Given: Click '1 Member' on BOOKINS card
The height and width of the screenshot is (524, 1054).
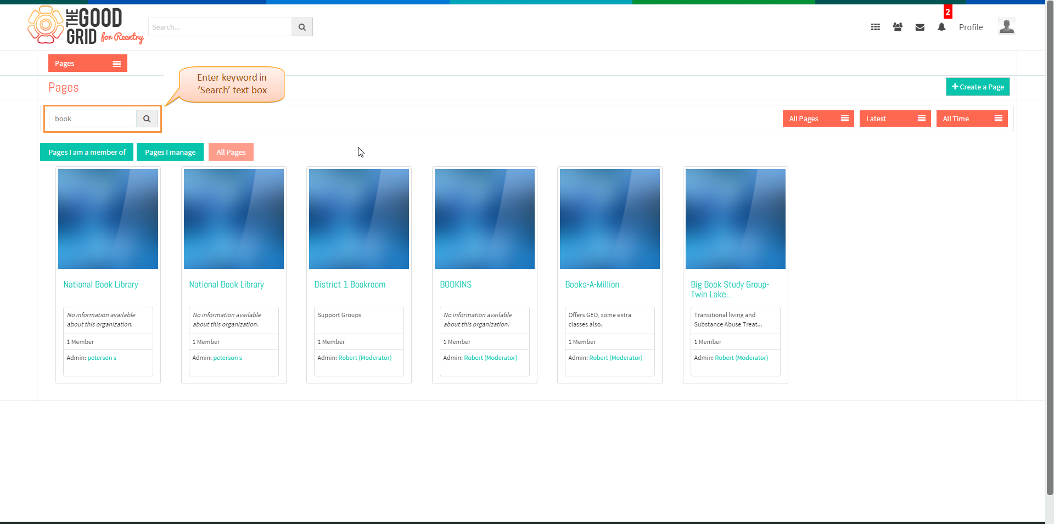Looking at the screenshot, I should [x=457, y=342].
